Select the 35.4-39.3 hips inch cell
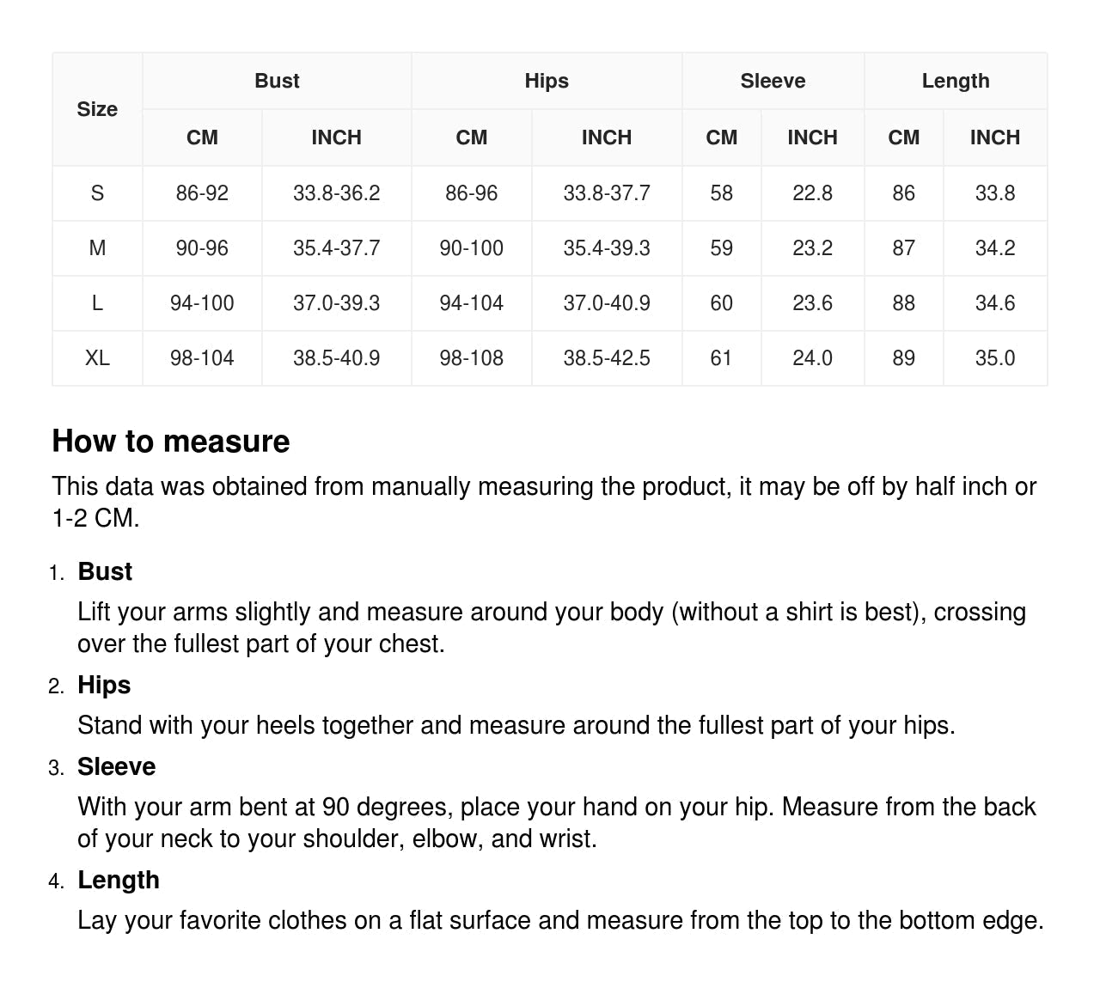Screen dimensions: 1100x988 (x=607, y=248)
